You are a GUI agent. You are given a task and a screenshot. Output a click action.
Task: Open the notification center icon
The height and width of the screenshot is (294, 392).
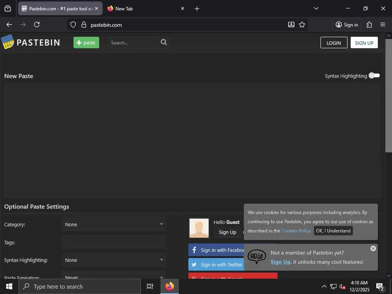380,287
